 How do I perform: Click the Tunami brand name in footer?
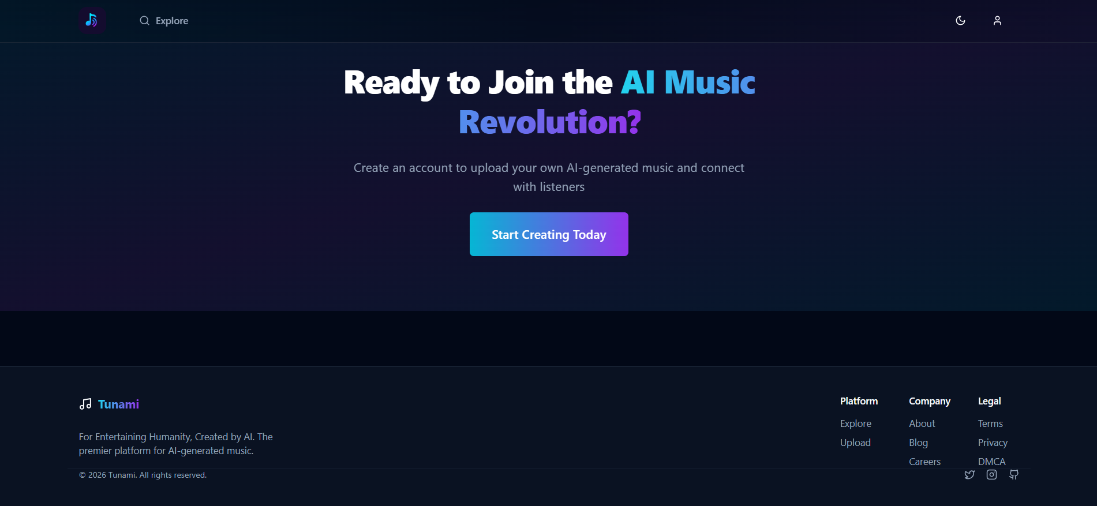(118, 404)
